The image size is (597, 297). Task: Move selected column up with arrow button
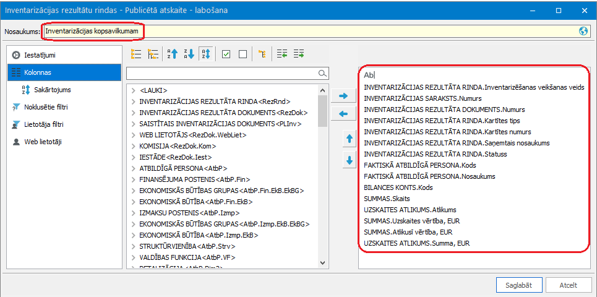point(348,139)
